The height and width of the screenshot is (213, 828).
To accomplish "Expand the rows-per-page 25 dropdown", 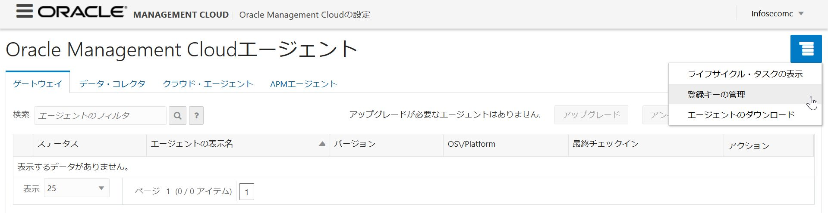I will click(76, 188).
